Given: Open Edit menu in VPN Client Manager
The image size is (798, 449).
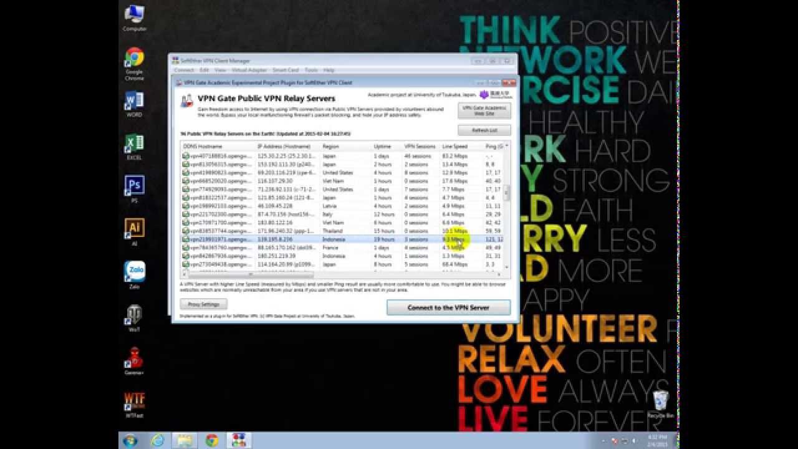Looking at the screenshot, I should pos(204,70).
